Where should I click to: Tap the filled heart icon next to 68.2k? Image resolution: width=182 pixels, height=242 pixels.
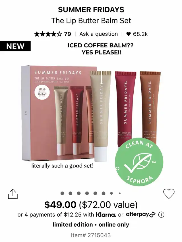[x=129, y=34]
